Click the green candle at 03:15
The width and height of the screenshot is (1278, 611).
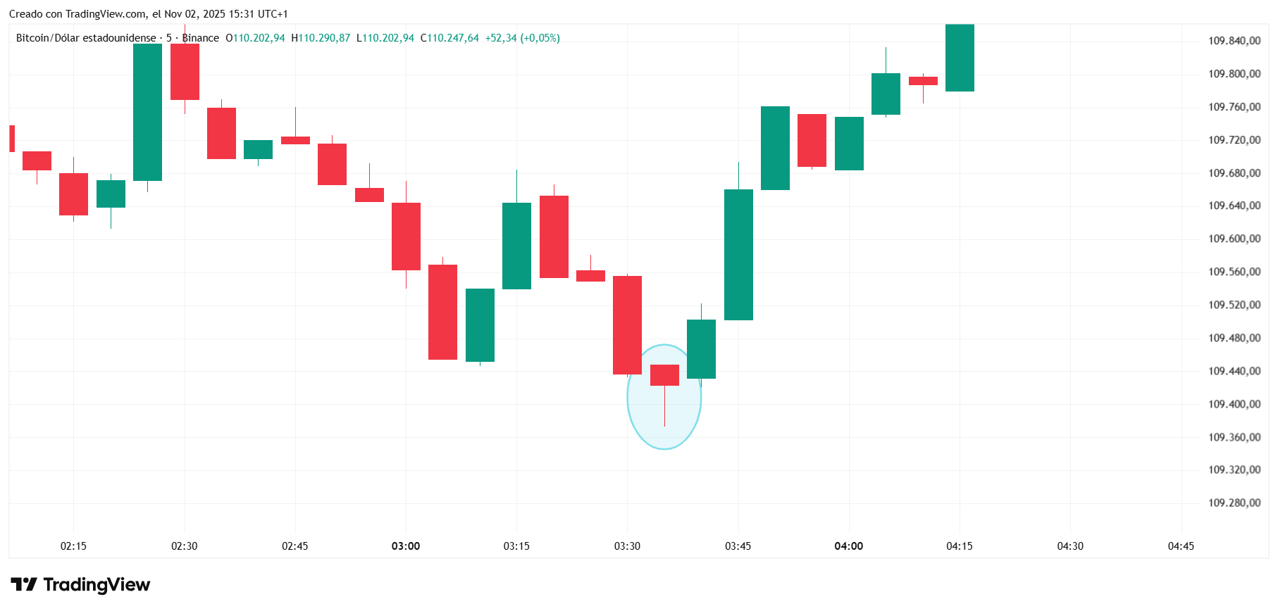(516, 246)
